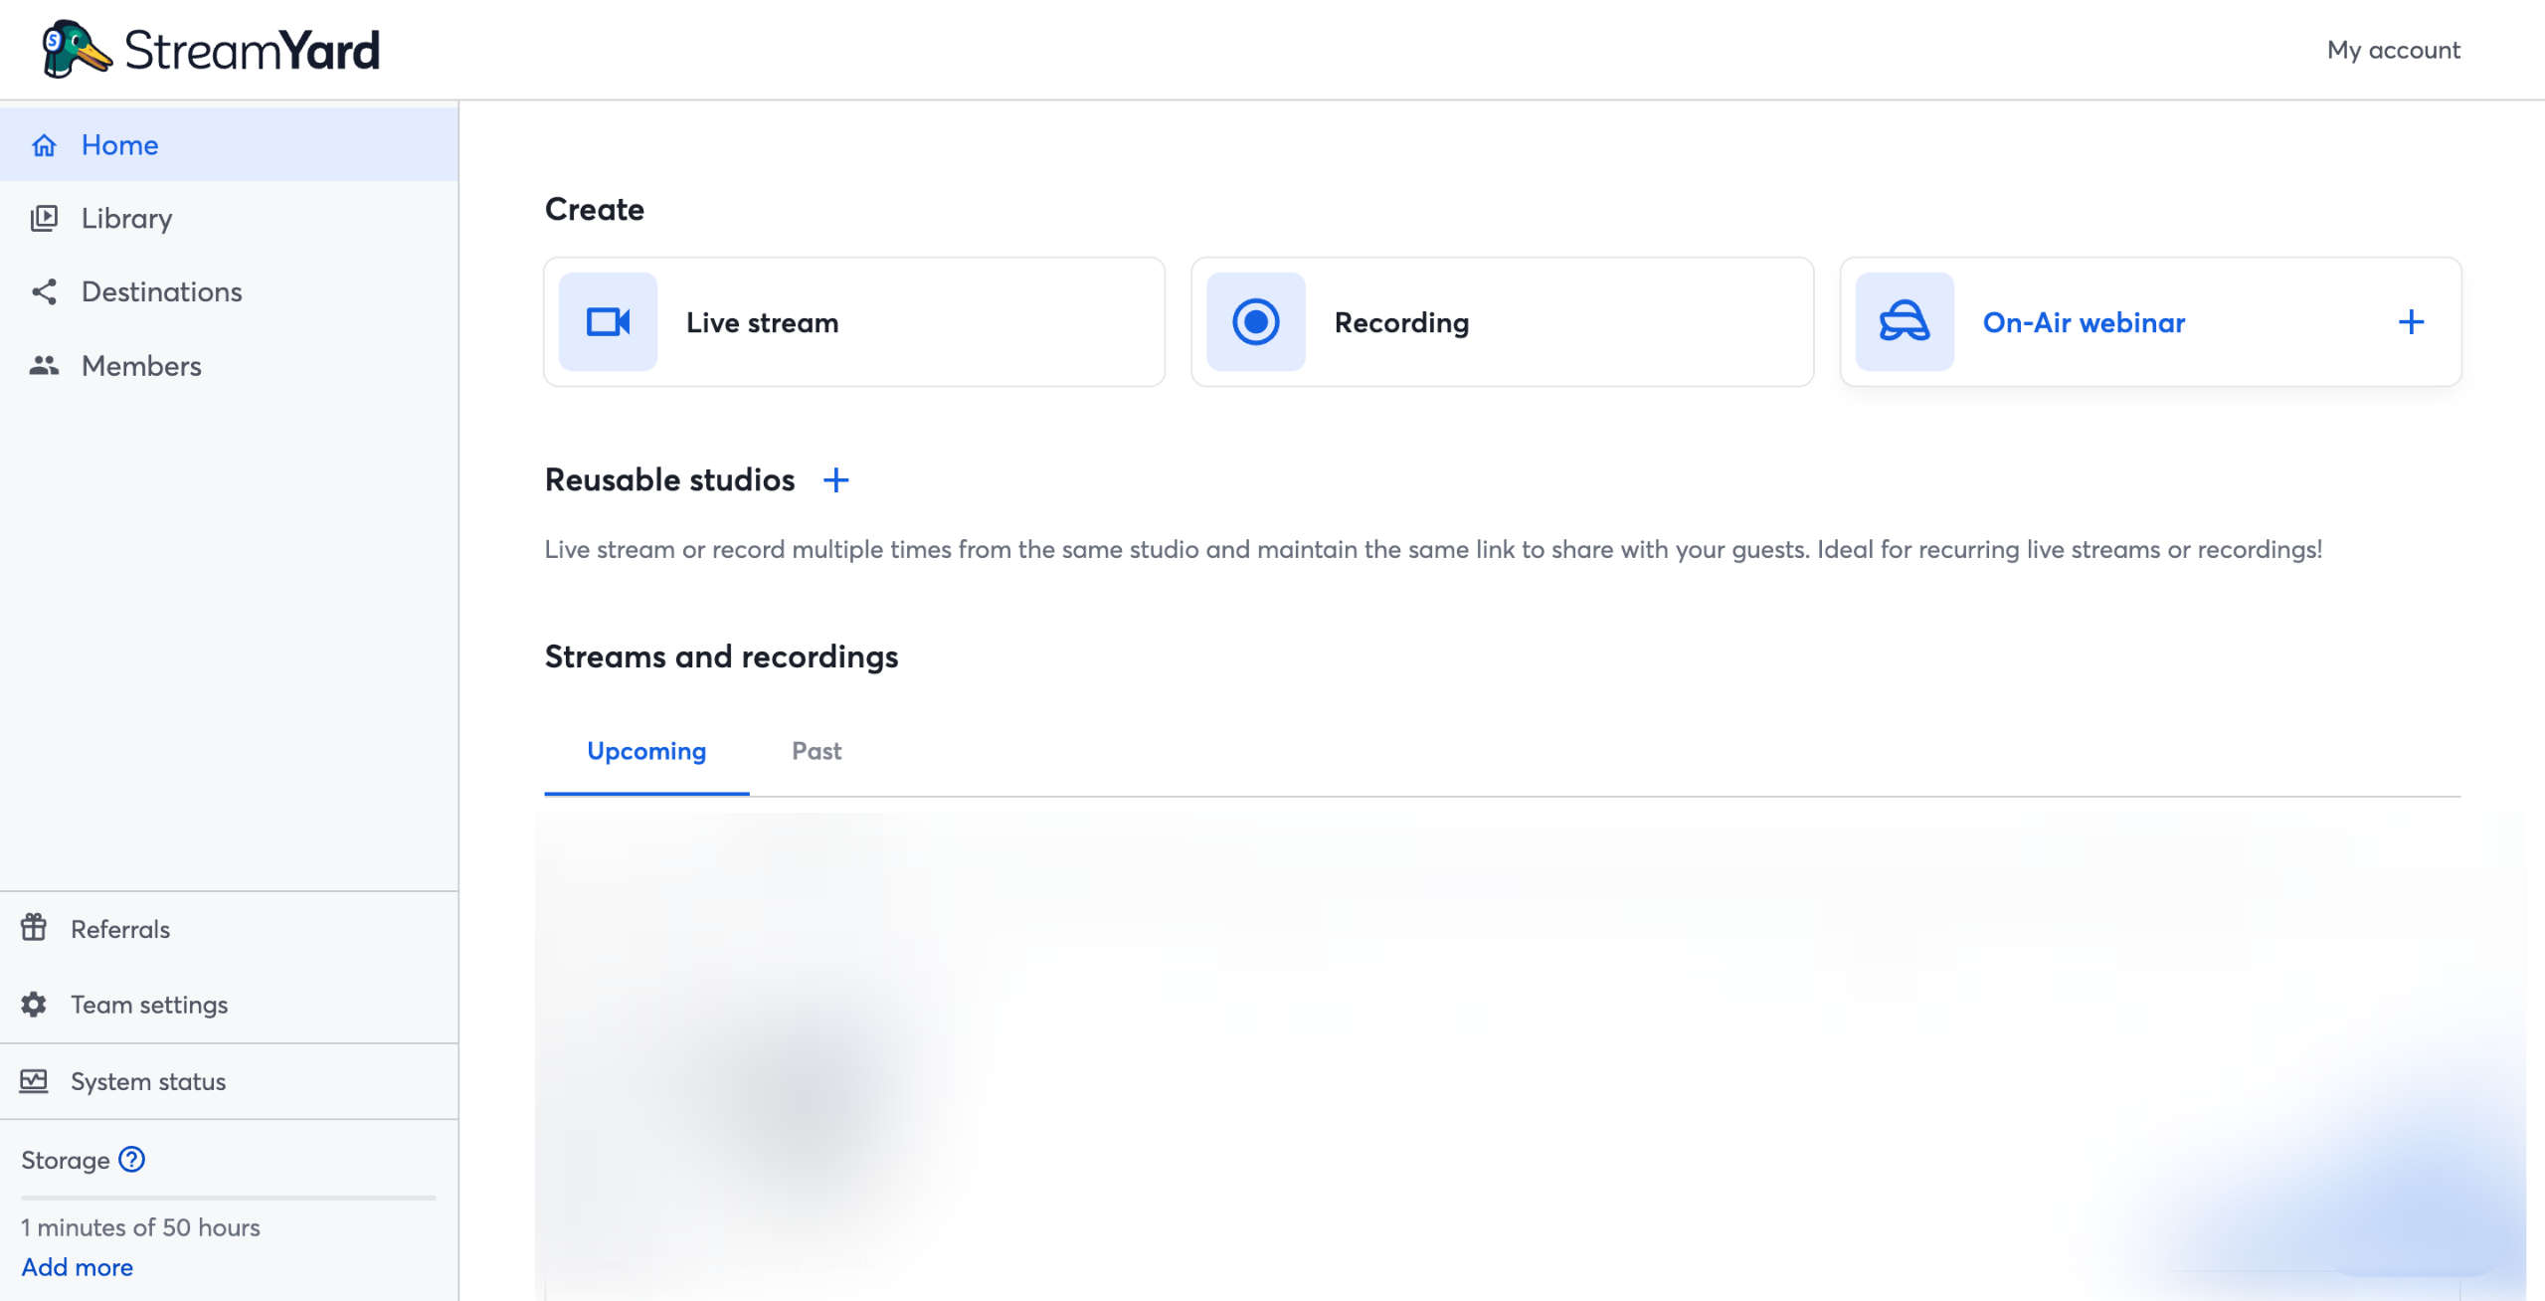Click the StreamYard duck logo
Screen dimensions: 2545x1301
pyautogui.click(x=76, y=49)
